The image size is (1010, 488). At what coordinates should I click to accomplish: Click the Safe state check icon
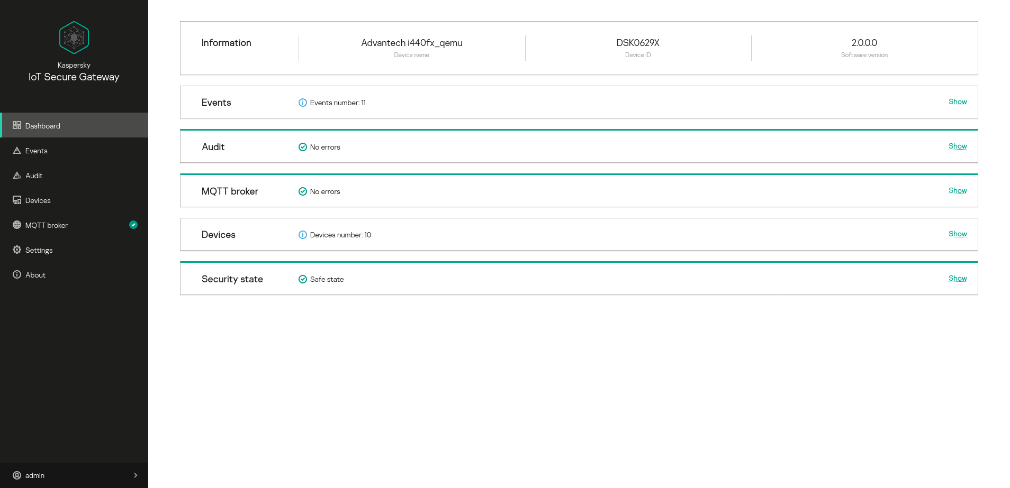tap(303, 279)
